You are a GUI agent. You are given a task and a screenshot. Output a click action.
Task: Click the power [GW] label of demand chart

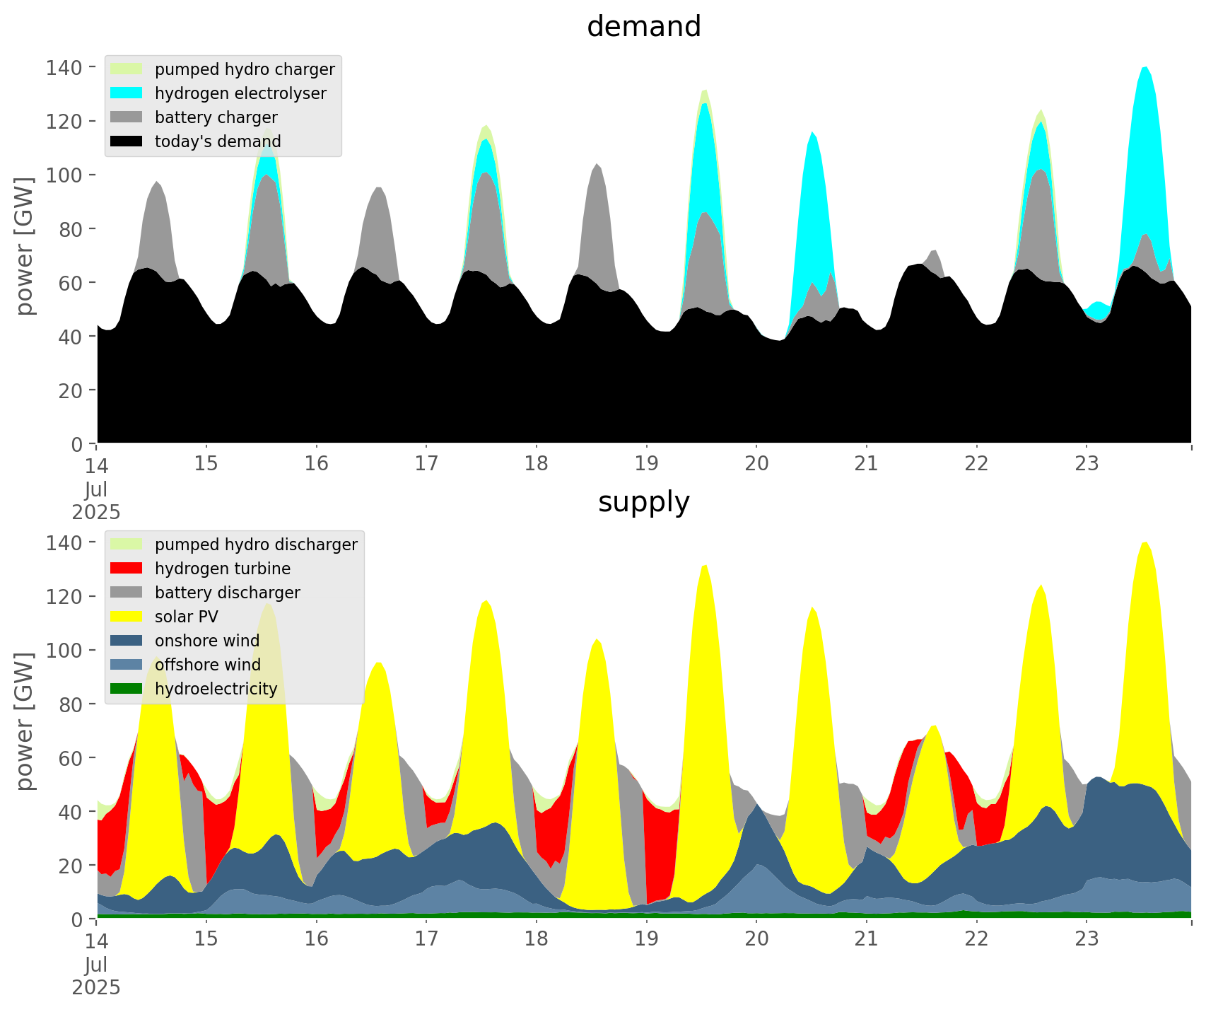[x=25, y=246]
